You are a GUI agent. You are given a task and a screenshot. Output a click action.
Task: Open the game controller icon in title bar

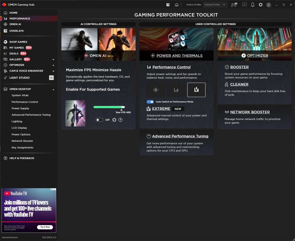[x=234, y=5]
